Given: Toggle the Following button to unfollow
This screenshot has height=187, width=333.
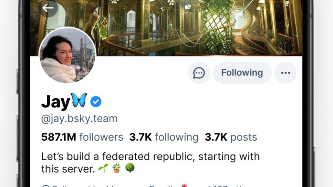Looking at the screenshot, I should tap(242, 73).
